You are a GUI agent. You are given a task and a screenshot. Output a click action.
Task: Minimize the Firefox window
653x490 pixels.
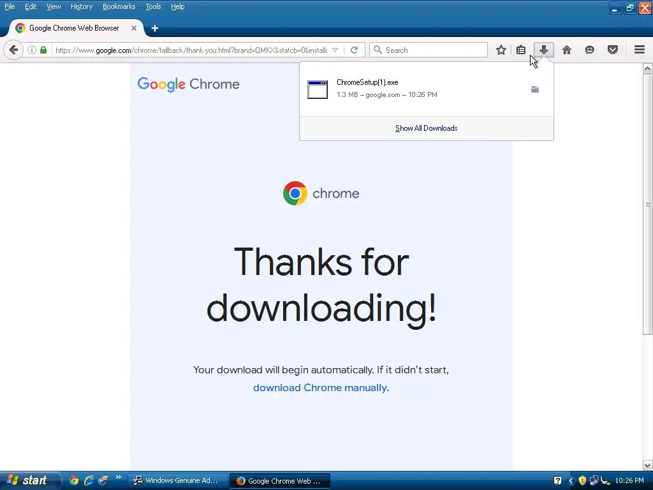615,8
